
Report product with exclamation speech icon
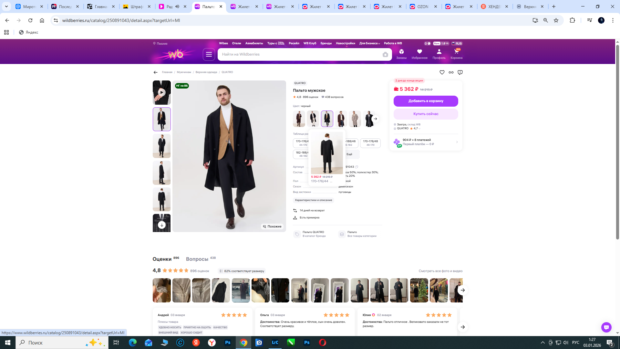pyautogui.click(x=460, y=72)
